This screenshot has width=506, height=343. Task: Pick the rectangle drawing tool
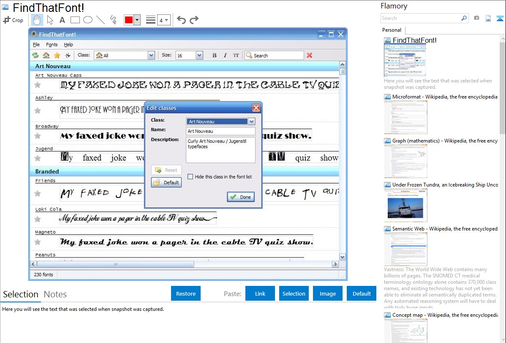75,20
